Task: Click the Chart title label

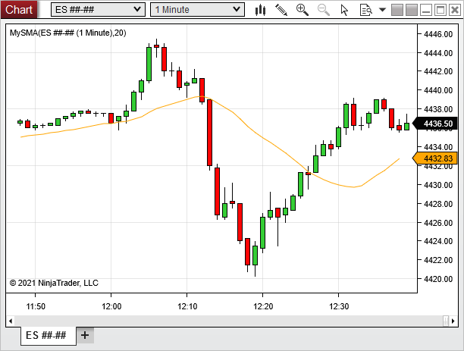Action: [x=20, y=10]
